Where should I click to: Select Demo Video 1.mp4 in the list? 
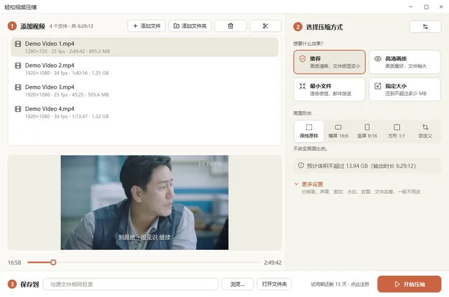coord(145,47)
